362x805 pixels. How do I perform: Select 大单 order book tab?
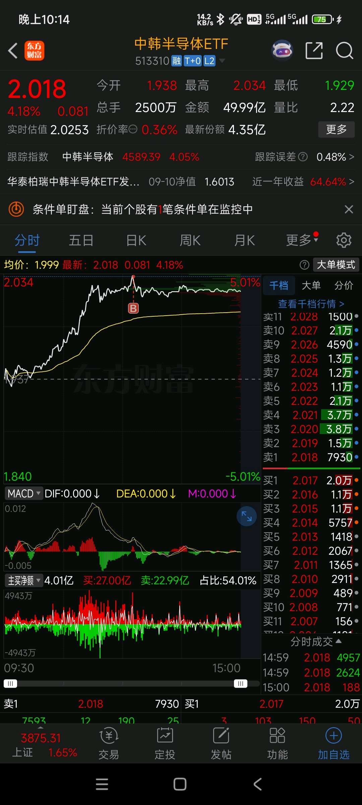[311, 285]
